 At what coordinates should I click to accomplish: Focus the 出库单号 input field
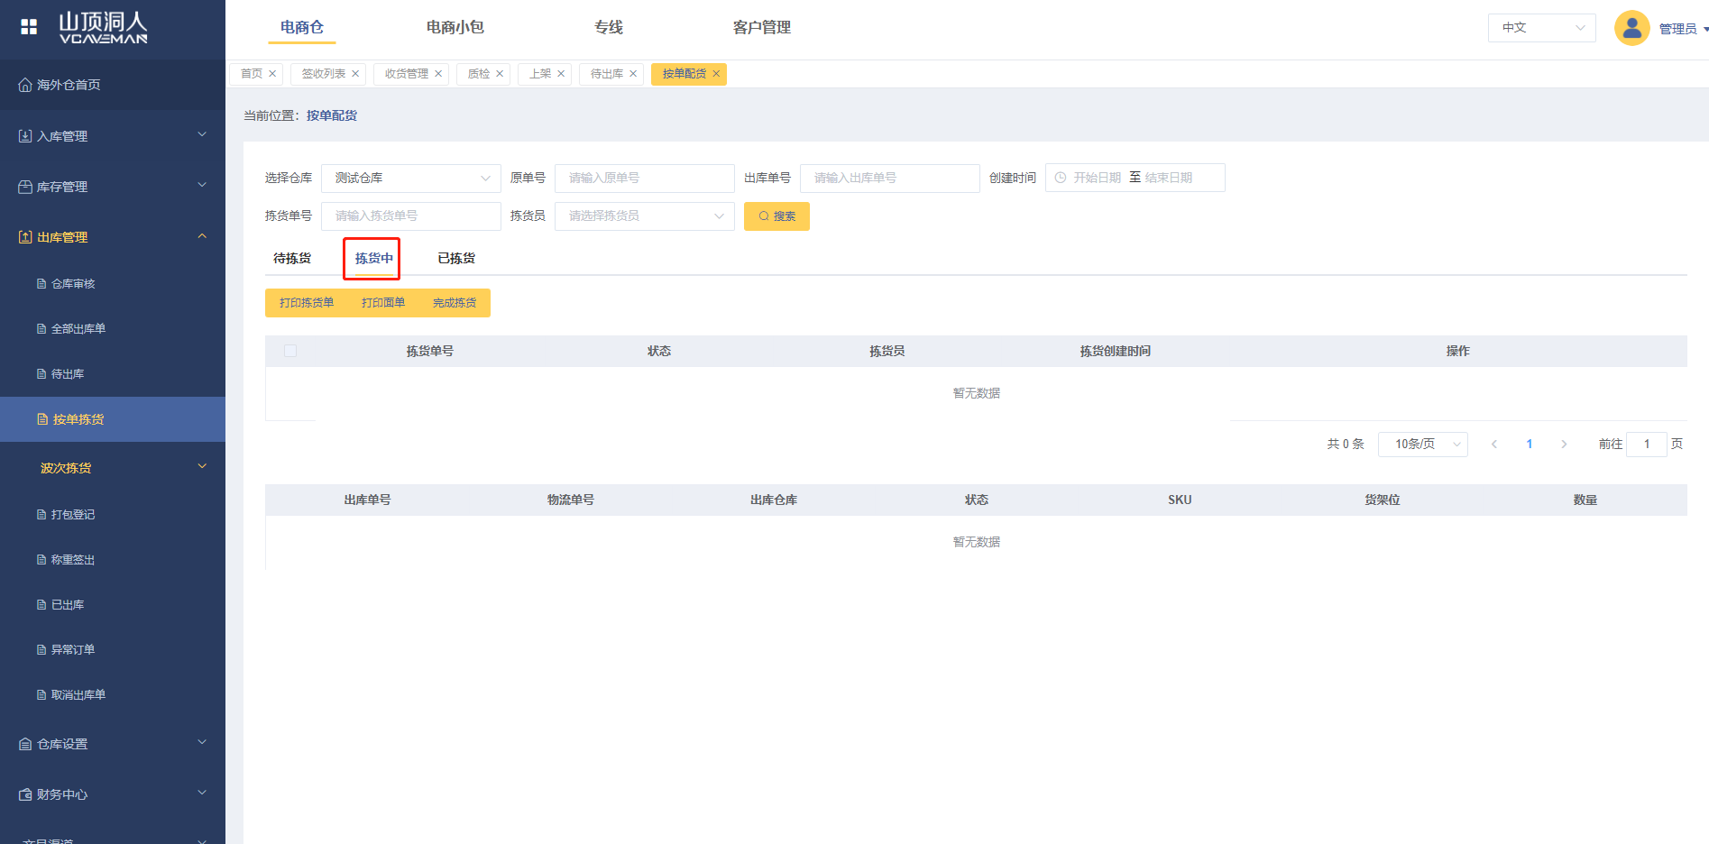pos(889,179)
